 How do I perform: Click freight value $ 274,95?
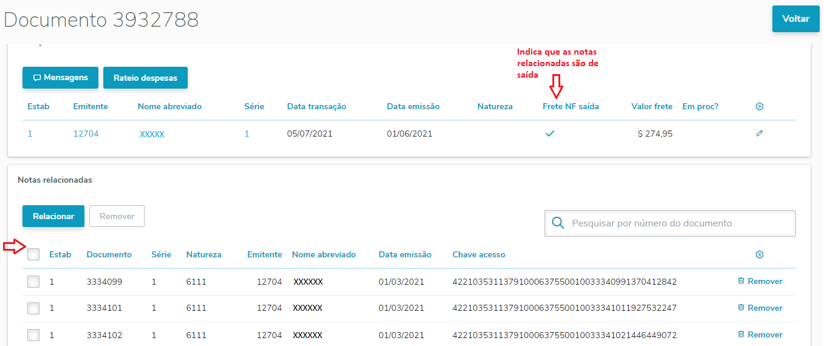(655, 134)
